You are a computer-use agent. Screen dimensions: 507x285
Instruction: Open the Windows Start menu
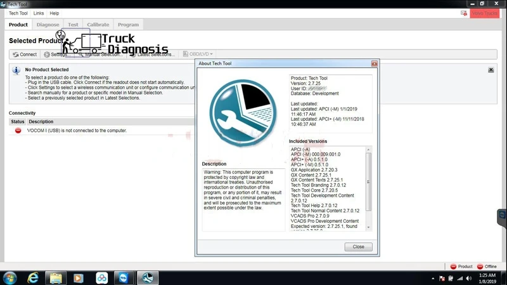(10, 278)
